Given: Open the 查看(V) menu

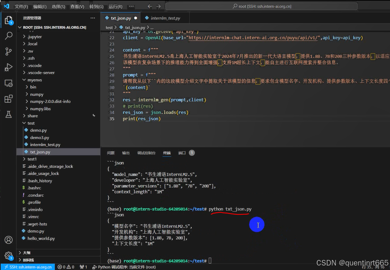Looking at the screenshot, I should 77,7.
